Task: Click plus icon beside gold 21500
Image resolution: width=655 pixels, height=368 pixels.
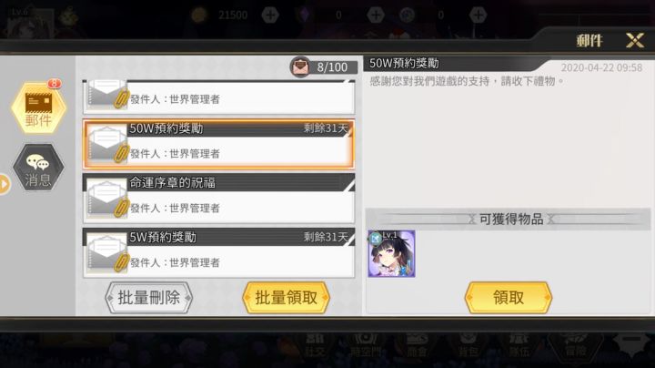Action: [x=270, y=15]
